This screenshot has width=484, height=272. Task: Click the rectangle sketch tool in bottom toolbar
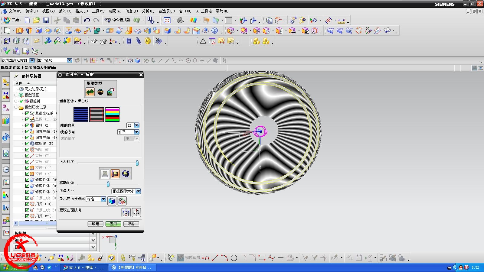pyautogui.click(x=262, y=258)
